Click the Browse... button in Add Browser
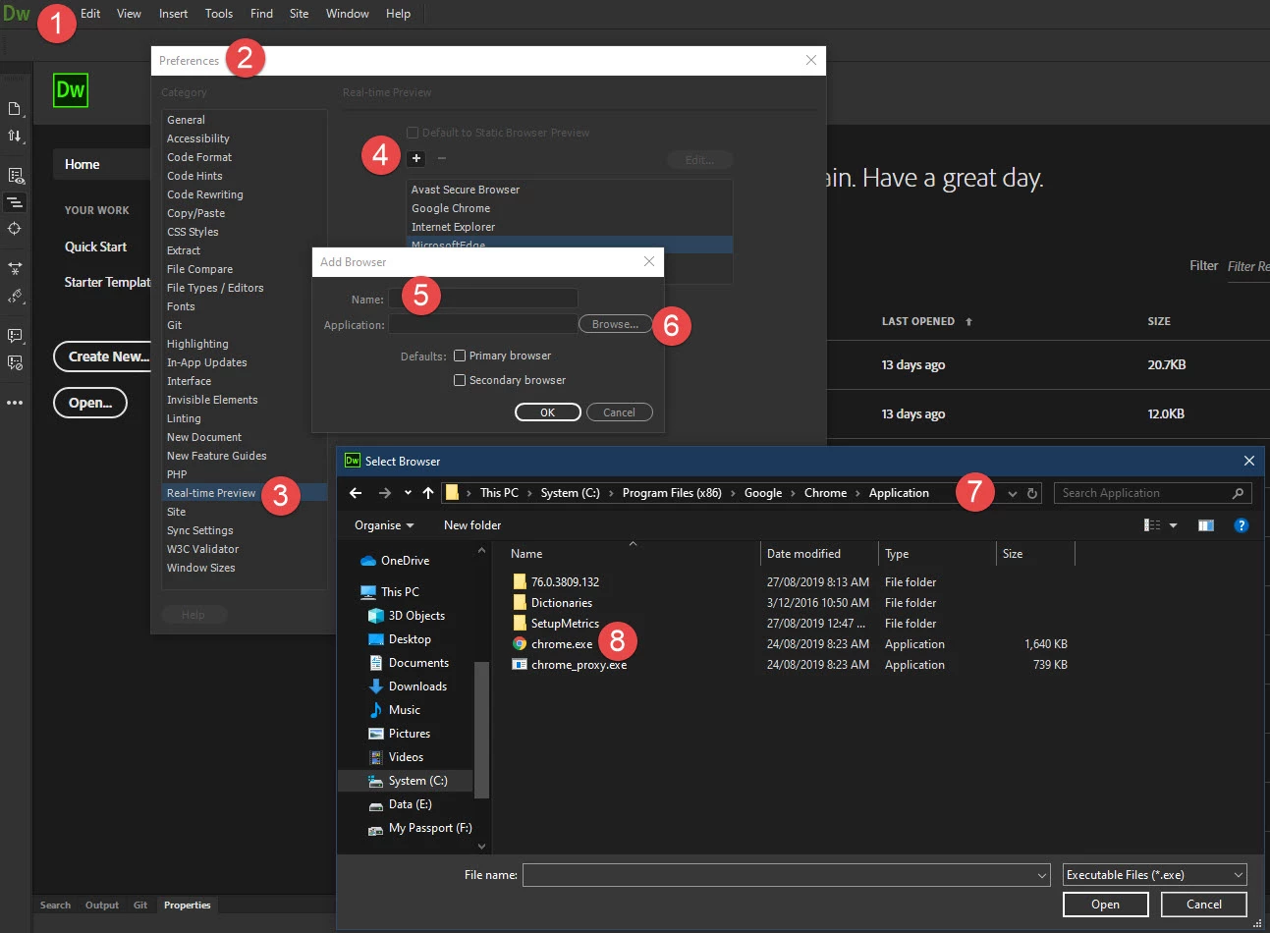The width and height of the screenshot is (1270, 933). coord(615,324)
